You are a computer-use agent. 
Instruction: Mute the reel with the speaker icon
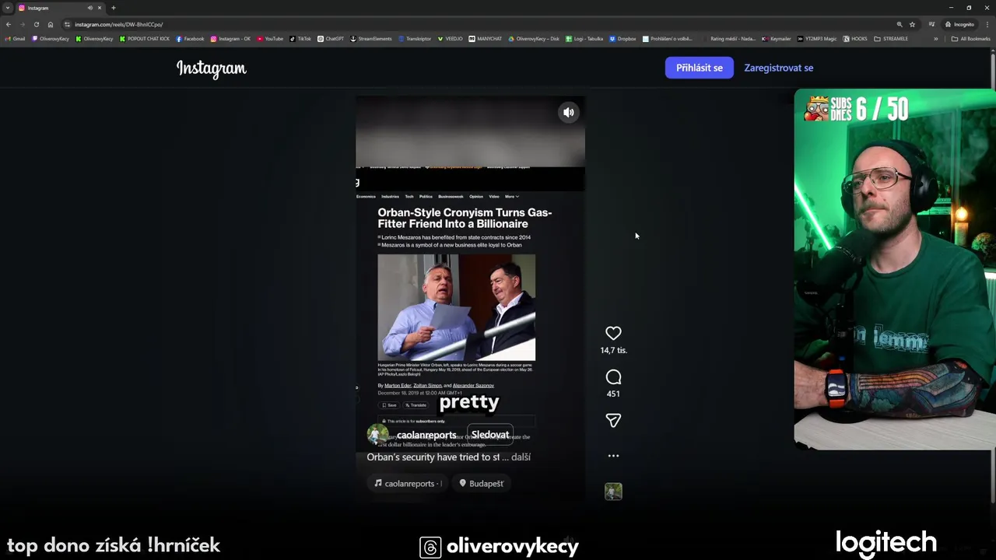569,113
